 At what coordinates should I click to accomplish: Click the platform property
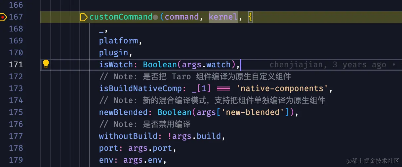(118, 41)
